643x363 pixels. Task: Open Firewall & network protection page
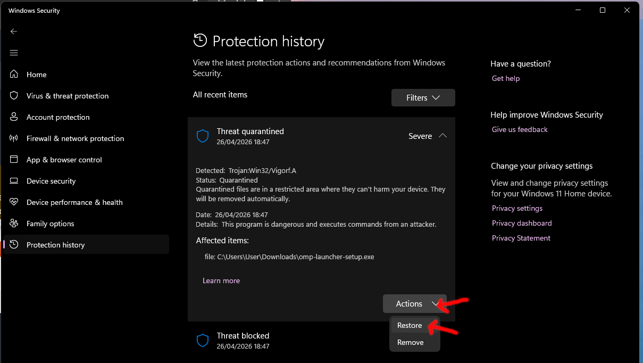[86, 138]
